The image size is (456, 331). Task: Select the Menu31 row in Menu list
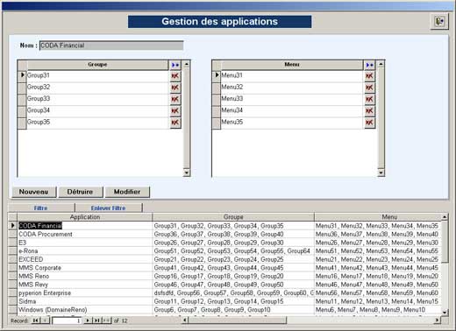(x=292, y=75)
